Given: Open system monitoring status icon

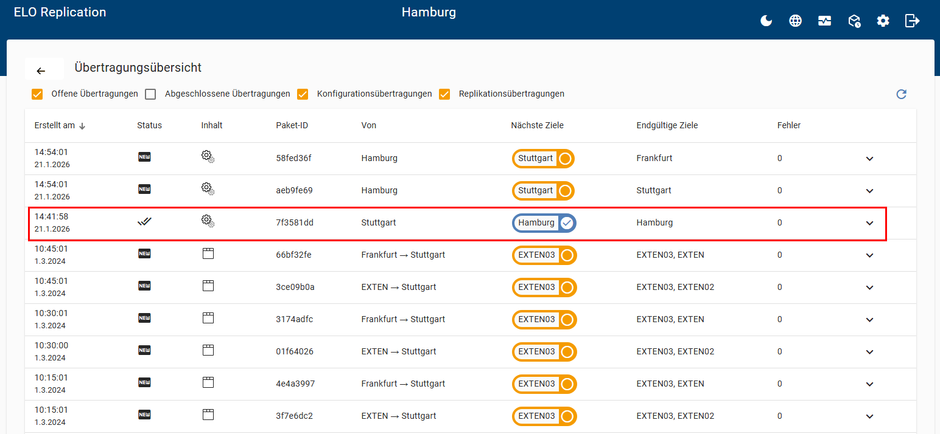Looking at the screenshot, I should pos(824,21).
